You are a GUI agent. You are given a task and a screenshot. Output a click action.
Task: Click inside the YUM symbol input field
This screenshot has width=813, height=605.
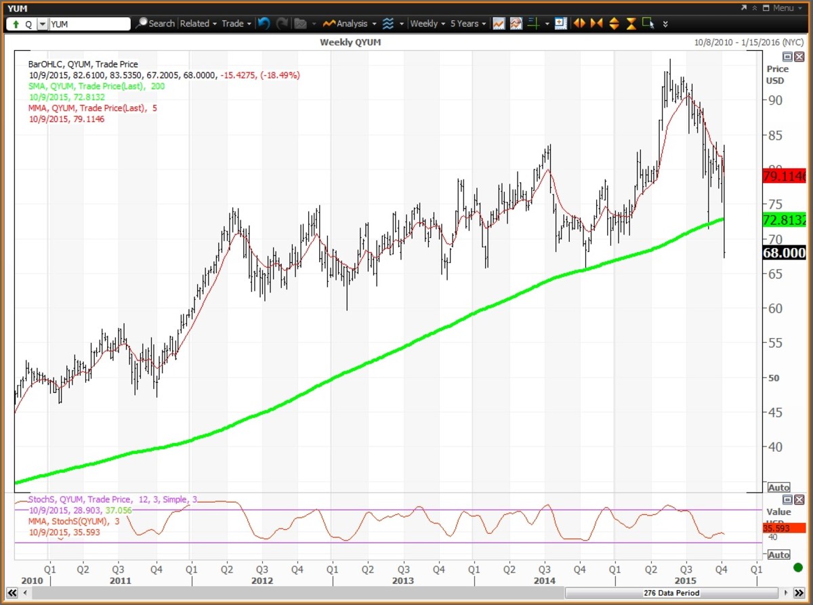(88, 23)
